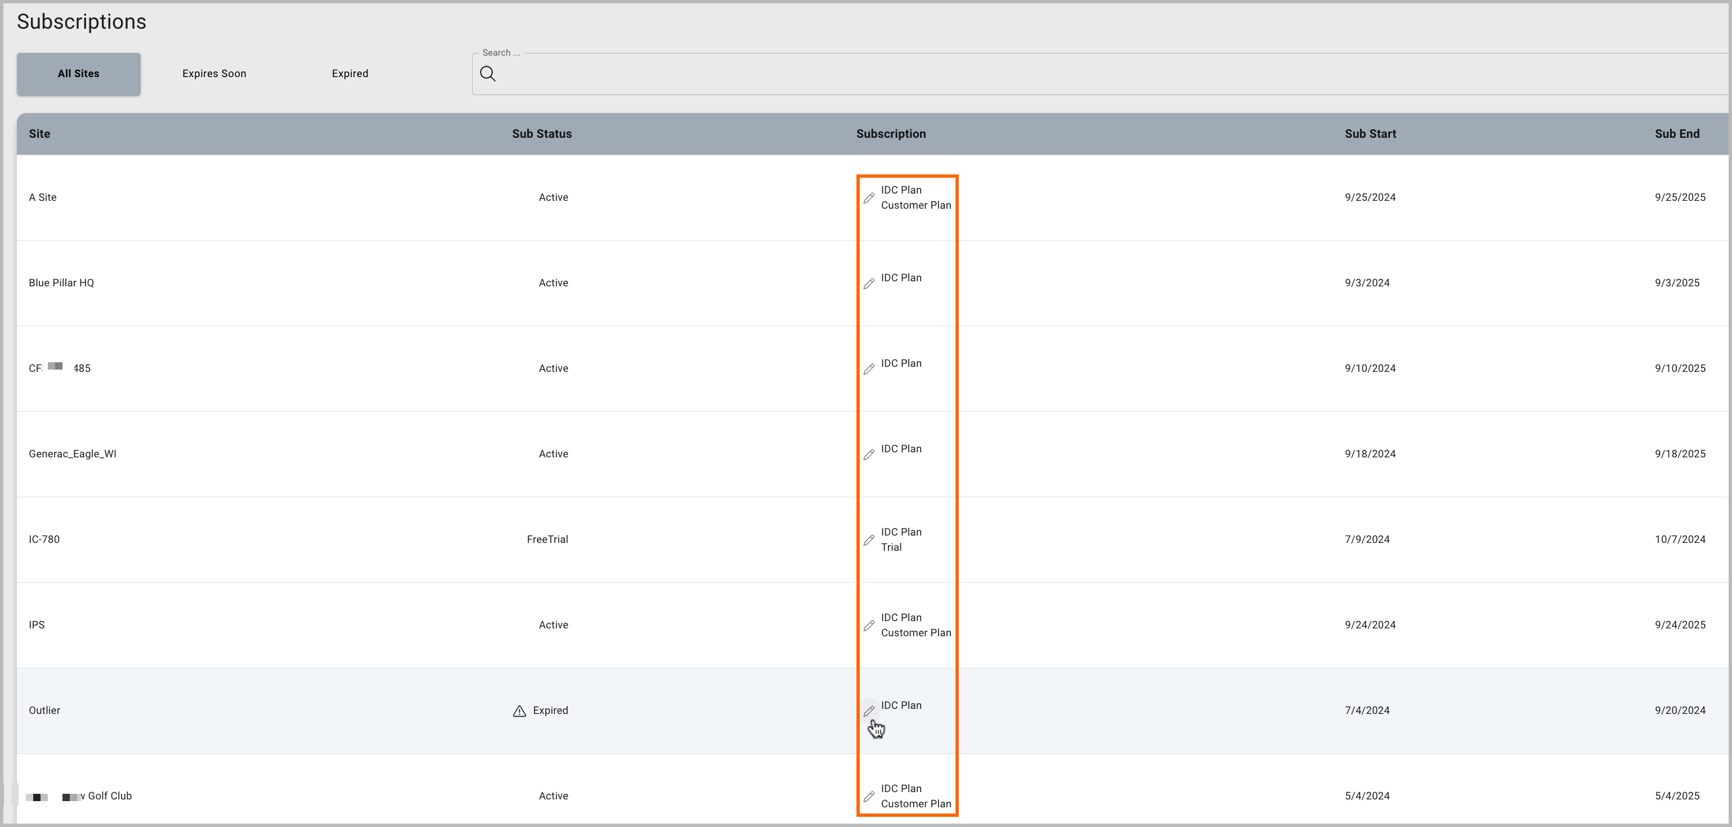Click the 'Generac_Eagle_WI' site cell
Image resolution: width=1732 pixels, height=827 pixels.
tap(73, 454)
